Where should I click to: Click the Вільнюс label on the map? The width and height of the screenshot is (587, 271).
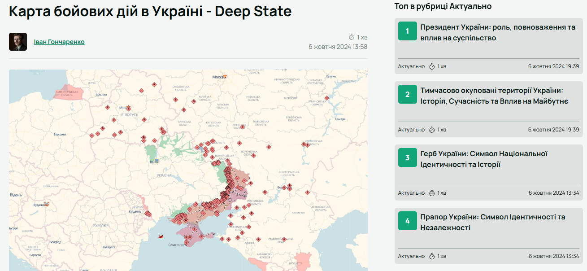[102, 95]
